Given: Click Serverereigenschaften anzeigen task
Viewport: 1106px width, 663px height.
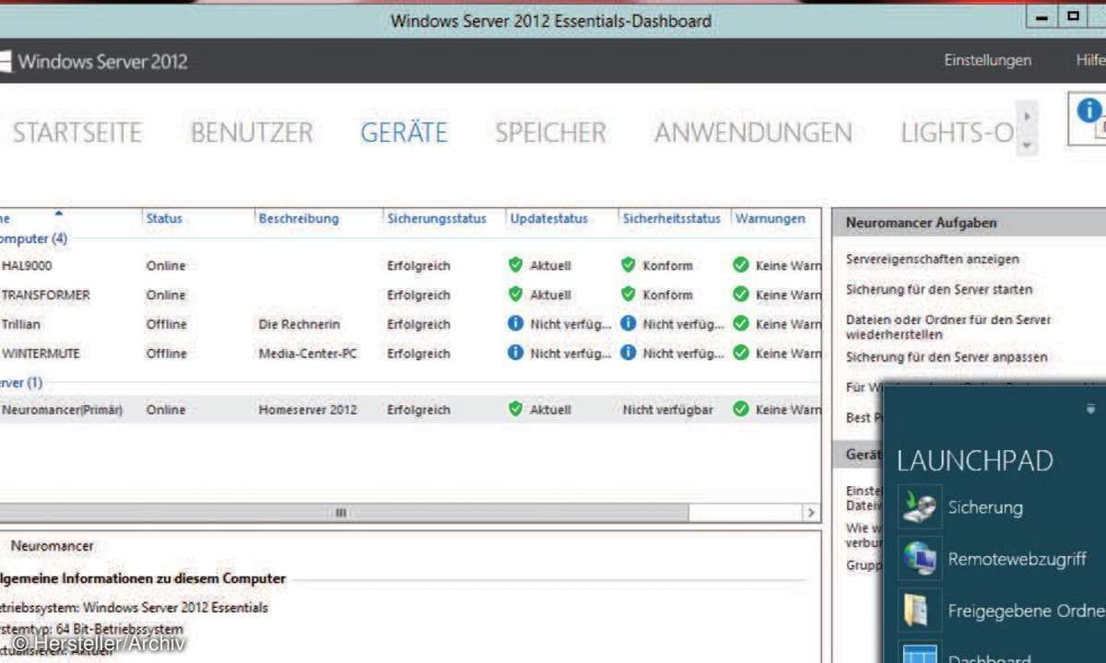Looking at the screenshot, I should (933, 260).
